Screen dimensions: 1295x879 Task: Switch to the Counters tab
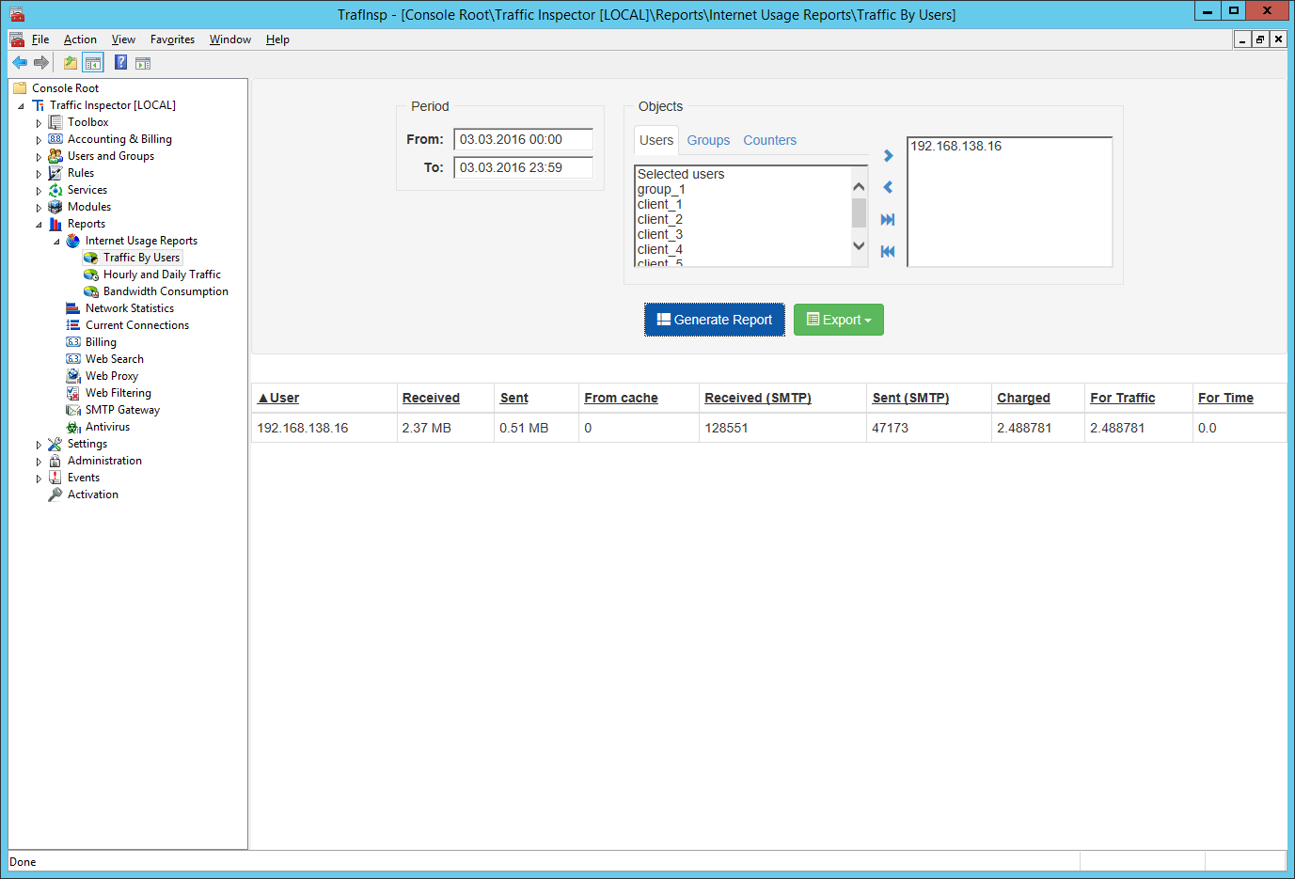(x=769, y=140)
